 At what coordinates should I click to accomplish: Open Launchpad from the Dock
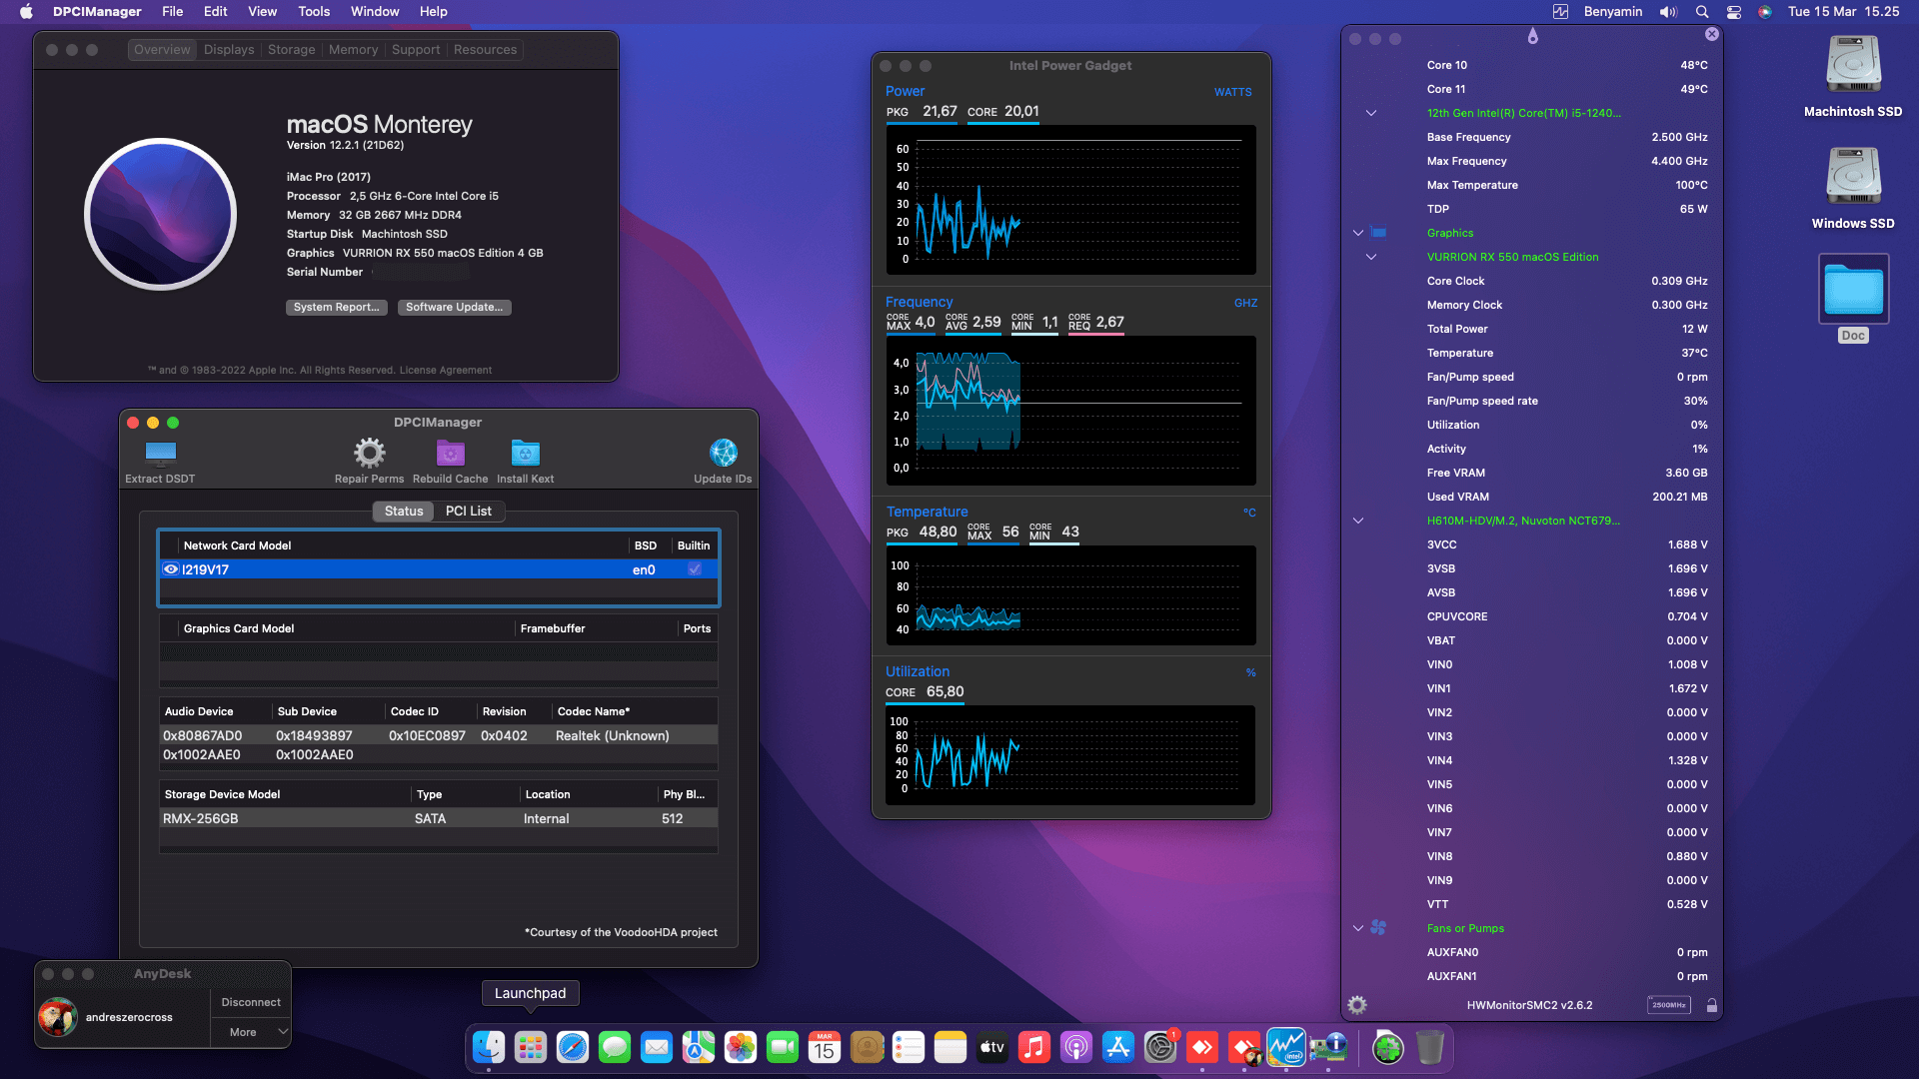tap(531, 1047)
